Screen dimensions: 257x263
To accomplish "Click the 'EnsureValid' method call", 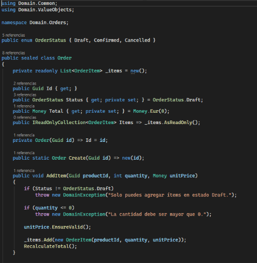I will pyautogui.click(x=67, y=227).
